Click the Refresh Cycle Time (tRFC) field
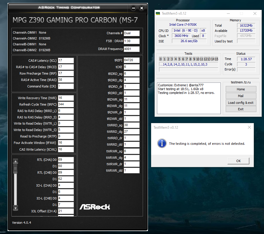The width and height of the screenshot is (264, 234). coord(66,104)
